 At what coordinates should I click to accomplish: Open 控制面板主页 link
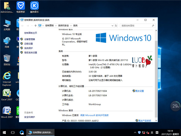coord(31,33)
